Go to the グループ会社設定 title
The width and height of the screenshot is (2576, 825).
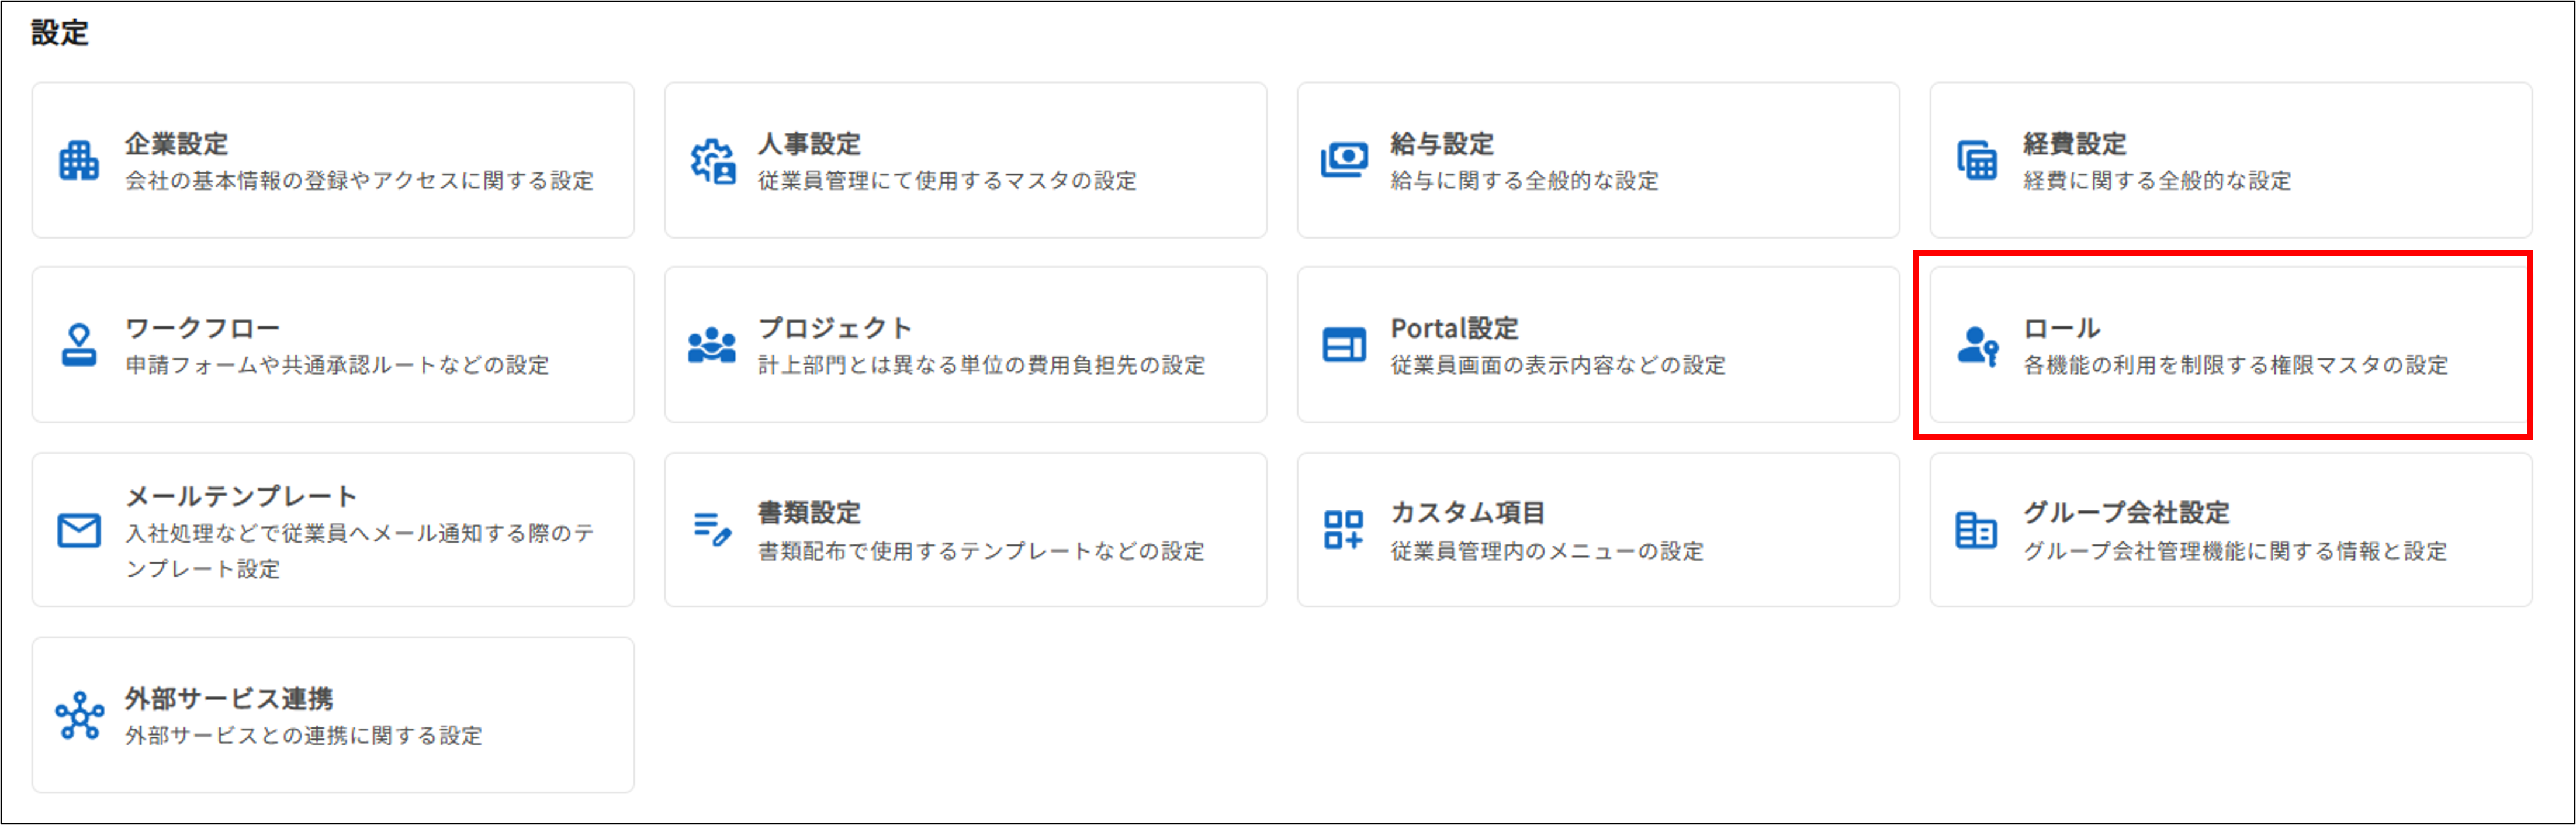tap(2126, 513)
